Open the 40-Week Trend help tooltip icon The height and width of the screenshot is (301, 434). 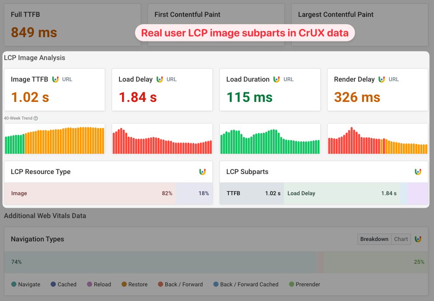pos(35,118)
